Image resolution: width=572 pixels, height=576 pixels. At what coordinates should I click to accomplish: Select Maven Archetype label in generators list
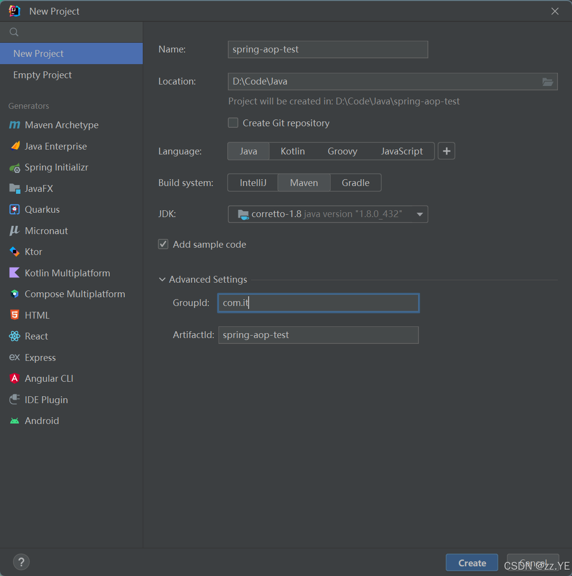(x=62, y=125)
